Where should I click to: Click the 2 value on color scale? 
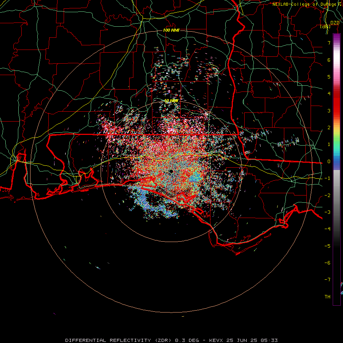(329, 128)
